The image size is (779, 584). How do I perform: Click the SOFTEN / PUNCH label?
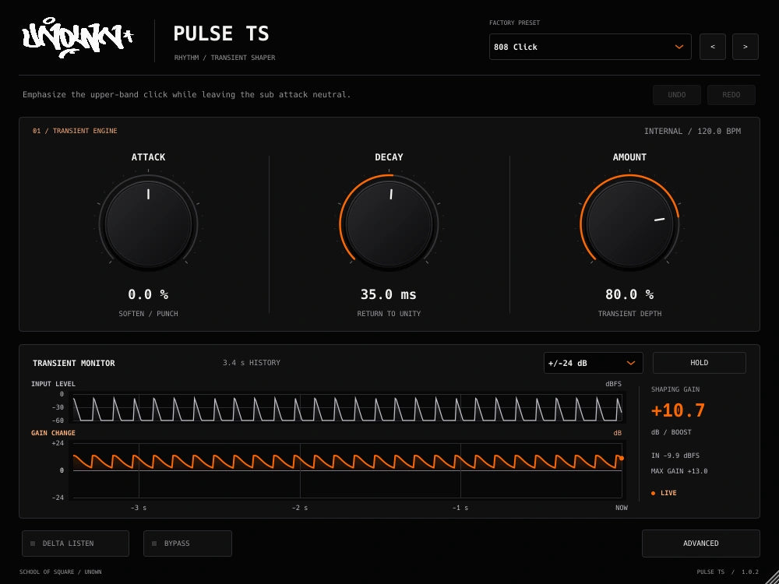[148, 314]
